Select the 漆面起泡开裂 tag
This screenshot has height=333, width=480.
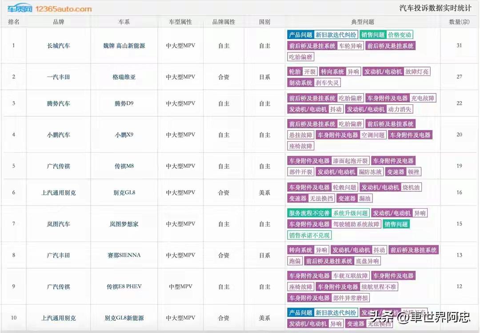tap(351, 161)
